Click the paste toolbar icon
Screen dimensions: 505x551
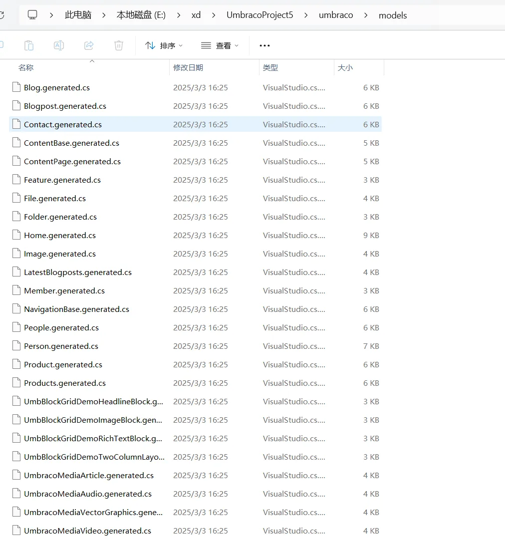(29, 46)
